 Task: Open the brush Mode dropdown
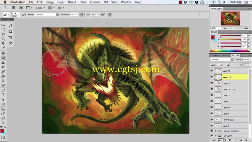[47, 15]
